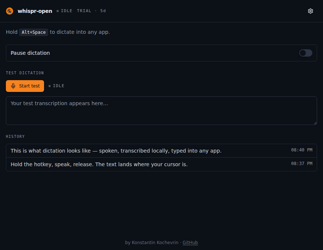The image size is (323, 250).
Task: Open the GitHub link in footer
Action: point(190,243)
